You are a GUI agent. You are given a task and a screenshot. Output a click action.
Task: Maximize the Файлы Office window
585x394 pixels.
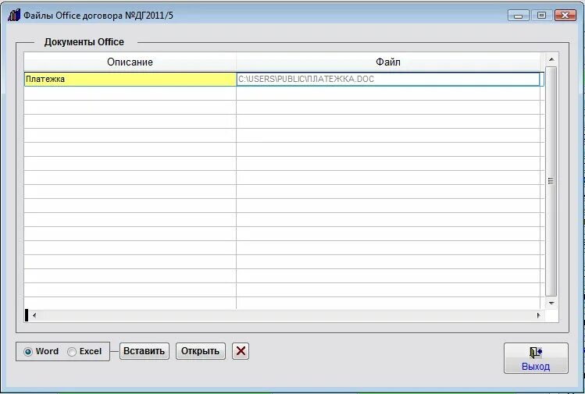pyautogui.click(x=541, y=16)
